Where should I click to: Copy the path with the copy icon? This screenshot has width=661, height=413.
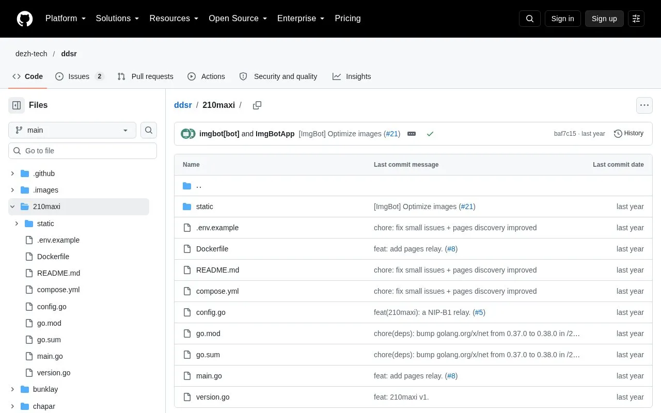257,105
